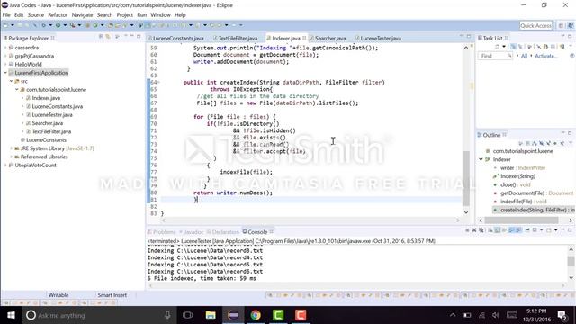Open the Source menu
Image resolution: width=576 pixels, height=324 pixels.
[x=36, y=15]
